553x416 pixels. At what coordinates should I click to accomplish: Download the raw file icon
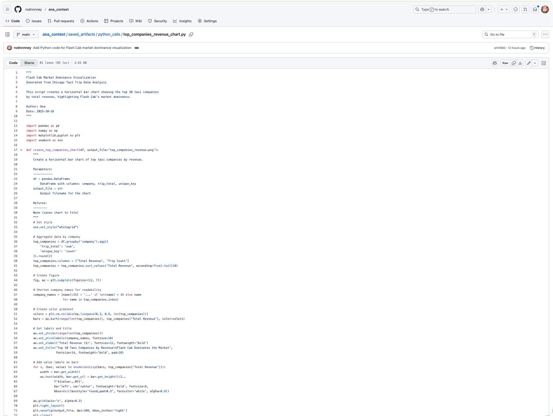pyautogui.click(x=520, y=63)
